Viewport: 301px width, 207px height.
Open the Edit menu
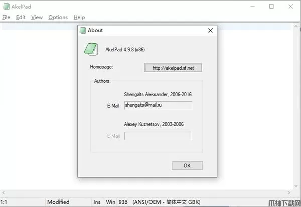coord(21,17)
